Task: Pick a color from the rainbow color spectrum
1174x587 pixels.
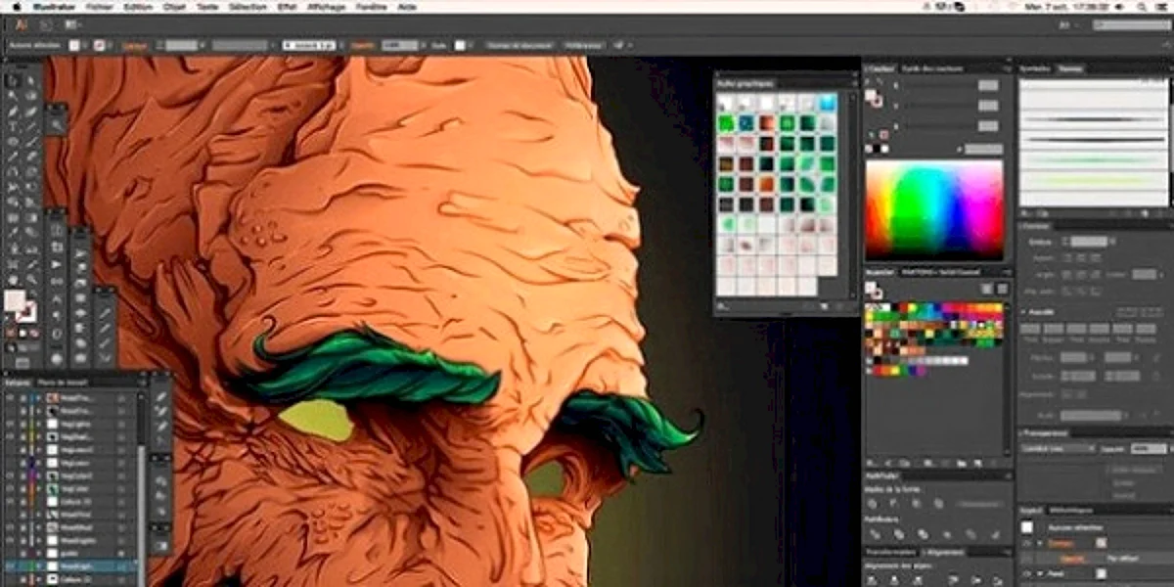Action: [x=933, y=209]
